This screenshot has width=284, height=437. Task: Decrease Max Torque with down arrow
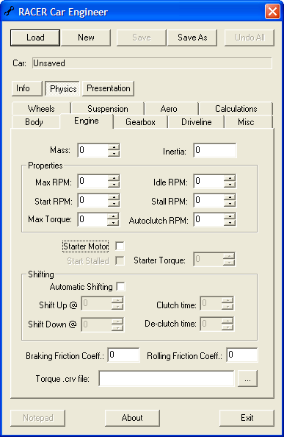click(x=113, y=222)
